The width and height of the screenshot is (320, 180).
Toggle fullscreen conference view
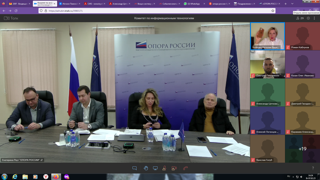(x=315, y=18)
